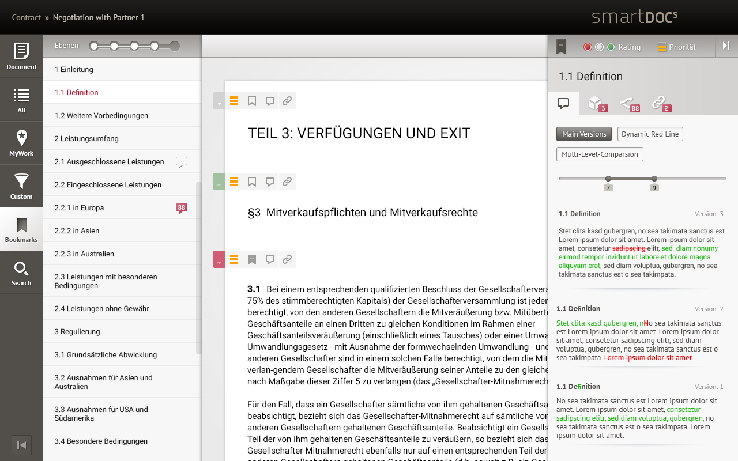
Task: Click the Dynamic Red Line button
Action: (650, 134)
